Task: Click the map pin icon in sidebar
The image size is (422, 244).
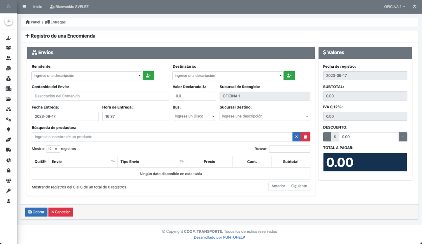Action: point(8,130)
